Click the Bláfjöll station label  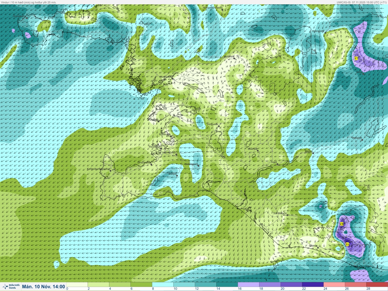[172, 173]
